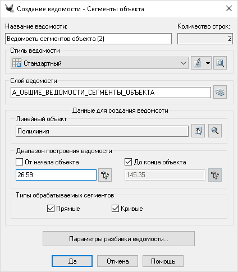Pick the linear object with the select-object icon
Image resolution: width=238 pixels, height=272 pixels.
tap(198, 131)
